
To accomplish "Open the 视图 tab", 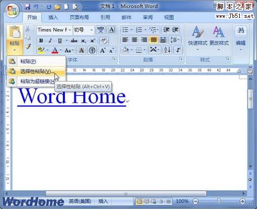I will point(169,17).
